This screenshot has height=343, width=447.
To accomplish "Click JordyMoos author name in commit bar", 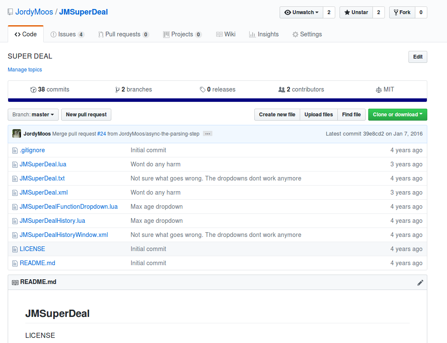I will (37, 133).
